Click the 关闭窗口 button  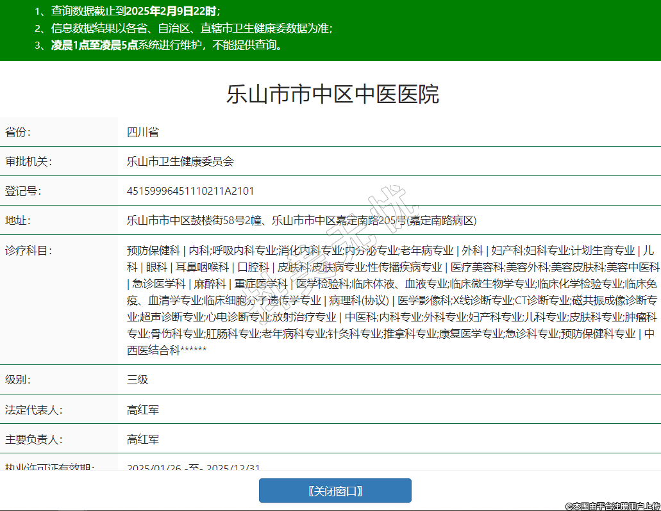tap(335, 491)
